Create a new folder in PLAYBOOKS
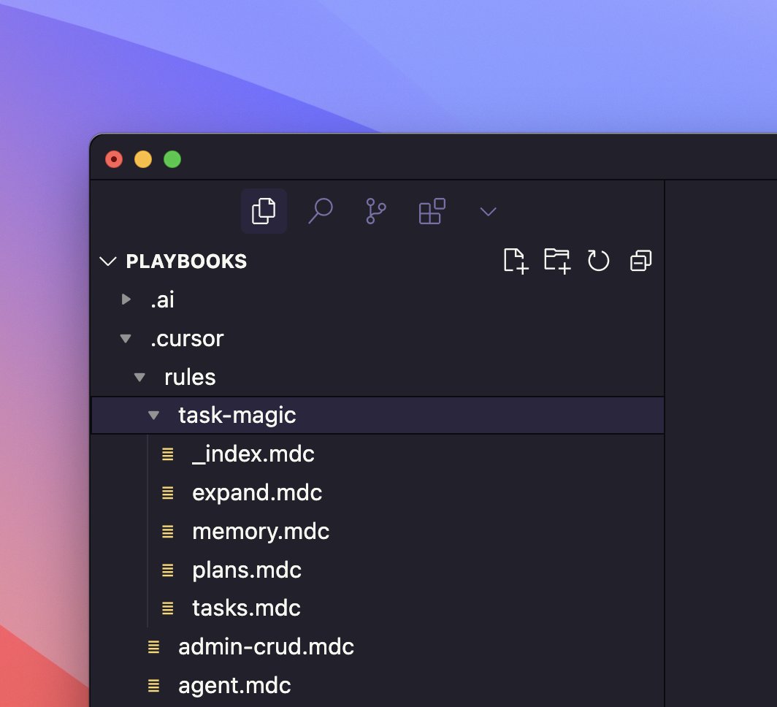The height and width of the screenshot is (707, 777). point(557,261)
